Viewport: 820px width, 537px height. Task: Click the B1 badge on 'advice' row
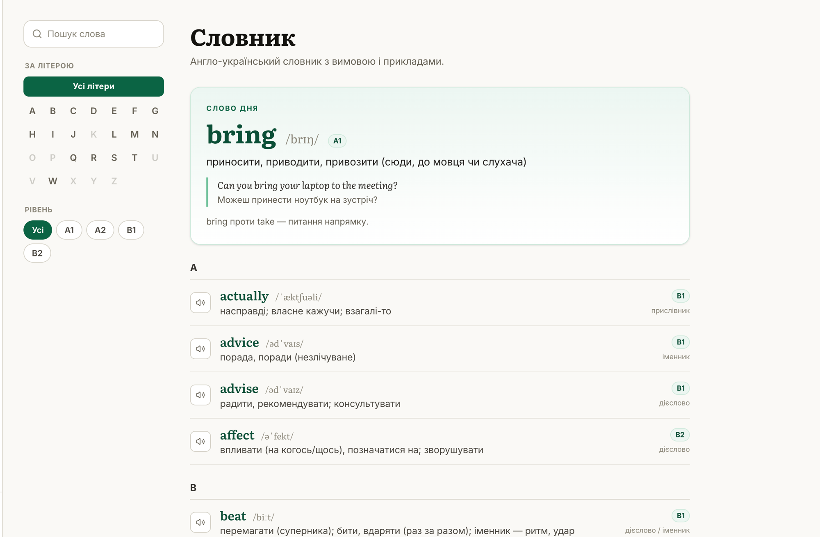pyautogui.click(x=681, y=342)
